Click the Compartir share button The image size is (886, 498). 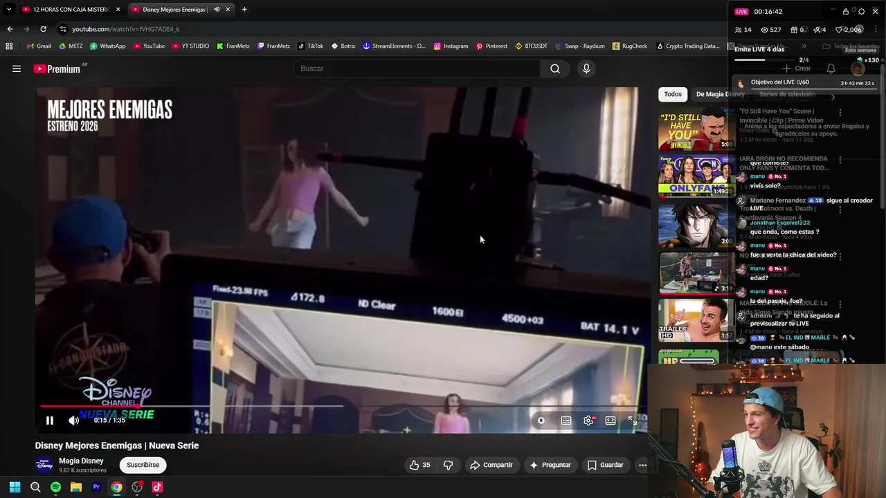[491, 465]
